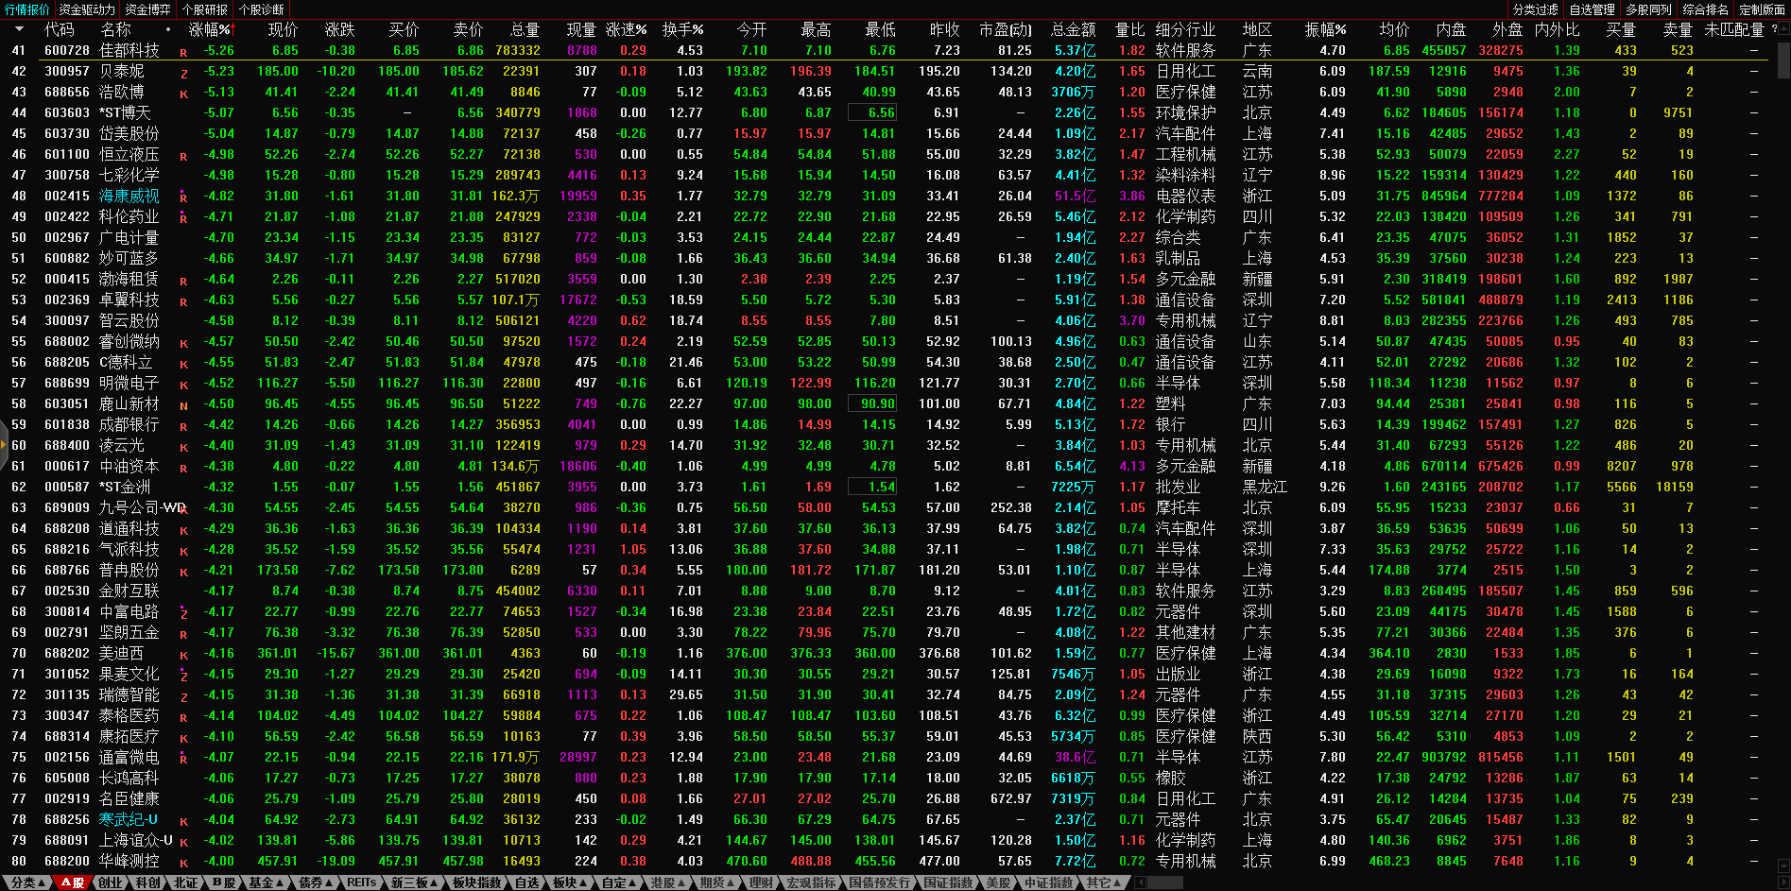Click the dot icon next to 名称 header
The image size is (1791, 891).
(168, 30)
